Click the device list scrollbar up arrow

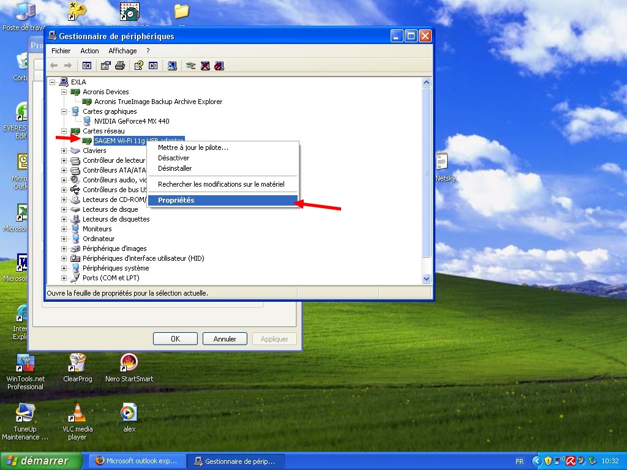[426, 83]
